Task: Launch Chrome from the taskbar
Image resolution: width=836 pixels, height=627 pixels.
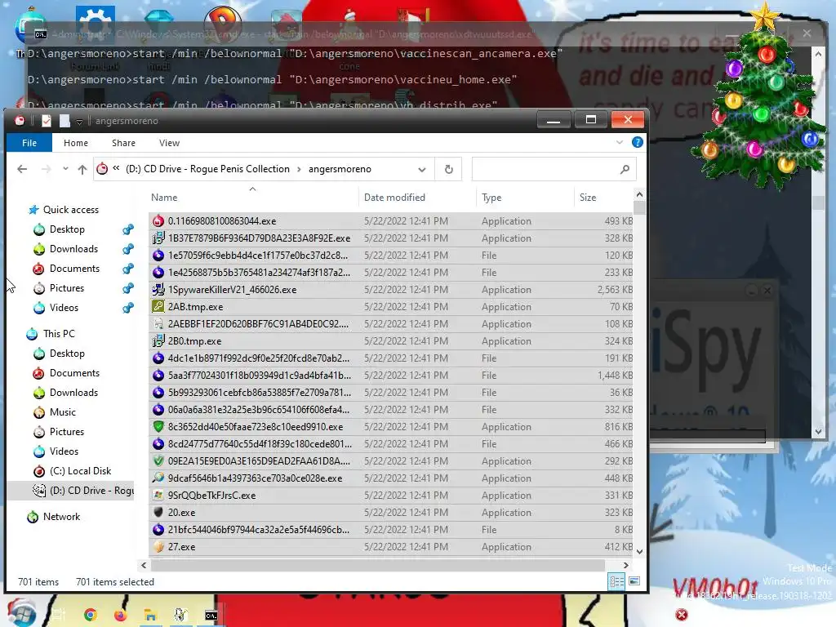Action: click(90, 616)
